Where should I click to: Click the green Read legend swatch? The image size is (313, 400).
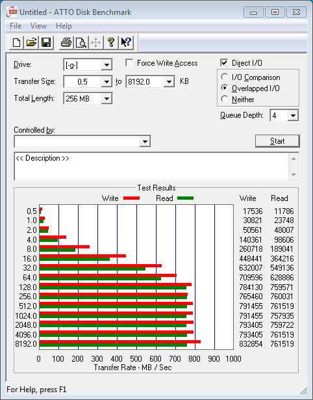click(185, 198)
